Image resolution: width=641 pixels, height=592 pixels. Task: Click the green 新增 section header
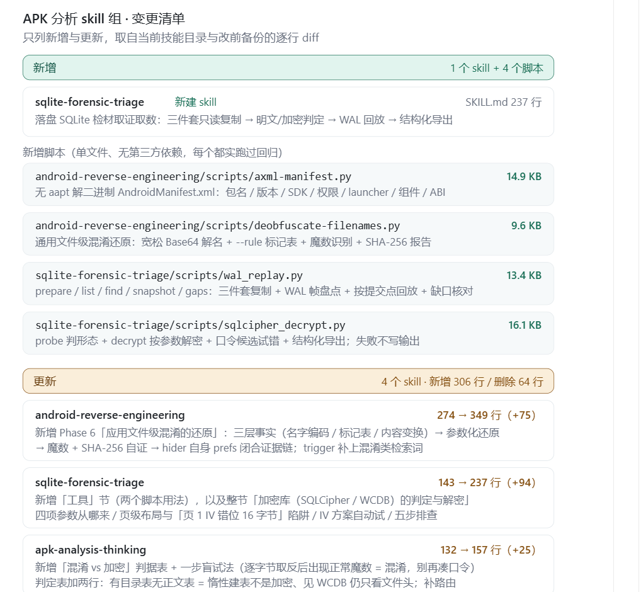(288, 67)
